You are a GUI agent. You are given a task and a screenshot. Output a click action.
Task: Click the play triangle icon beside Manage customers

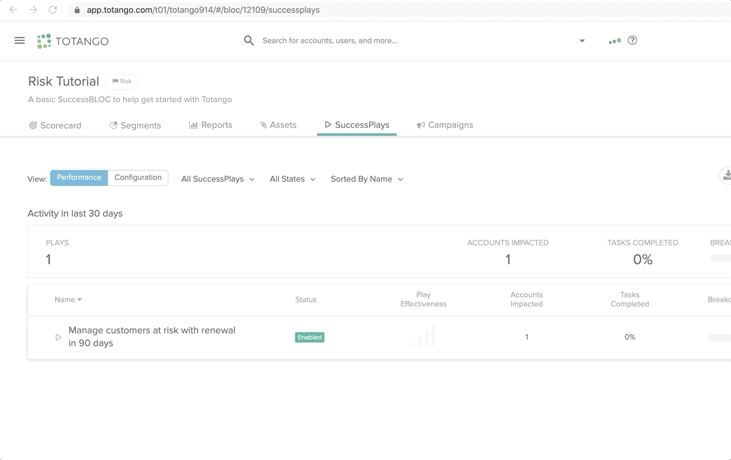point(58,337)
